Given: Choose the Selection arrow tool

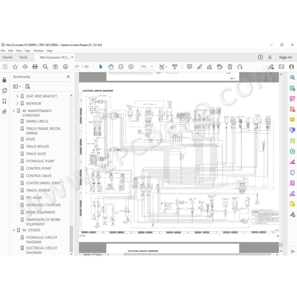Looking at the screenshot, I should pos(101,67).
